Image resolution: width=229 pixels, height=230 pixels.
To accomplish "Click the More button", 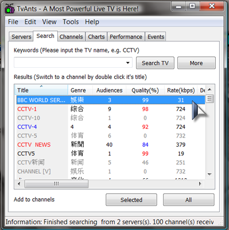I will [x=196, y=63].
